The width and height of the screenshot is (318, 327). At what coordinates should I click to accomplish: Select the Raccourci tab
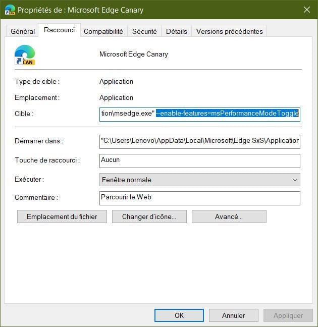[59, 30]
